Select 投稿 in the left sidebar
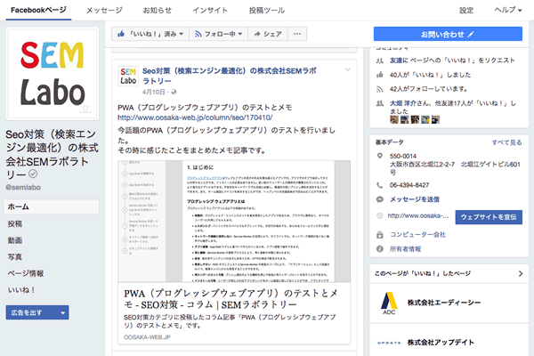This screenshot has height=356, width=534. pos(15,223)
